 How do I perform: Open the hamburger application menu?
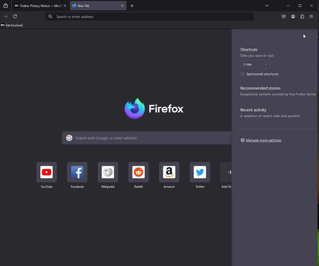click(311, 16)
